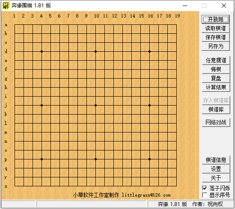Place a stone on star point j4
Viewport: 235px width, 209px height.
coord(42,105)
